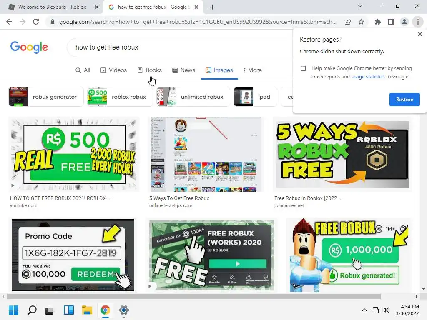Click the horizontal scrollbar right arrow
Image resolution: width=427 pixels, height=320 pixels.
[417, 296]
